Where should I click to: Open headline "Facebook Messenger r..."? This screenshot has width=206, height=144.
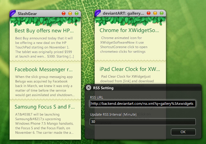tap(44, 70)
